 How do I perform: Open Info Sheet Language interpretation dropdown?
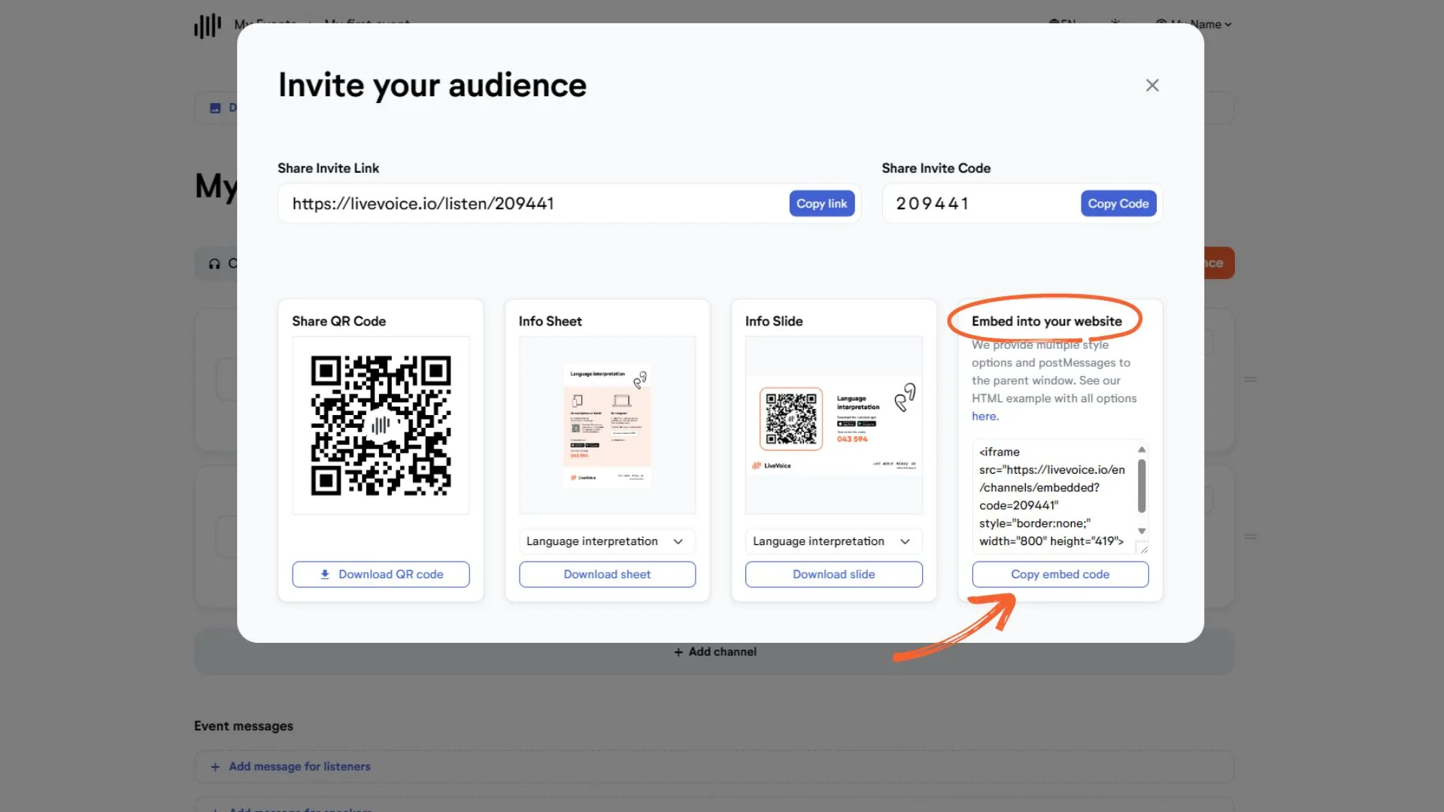(x=607, y=541)
